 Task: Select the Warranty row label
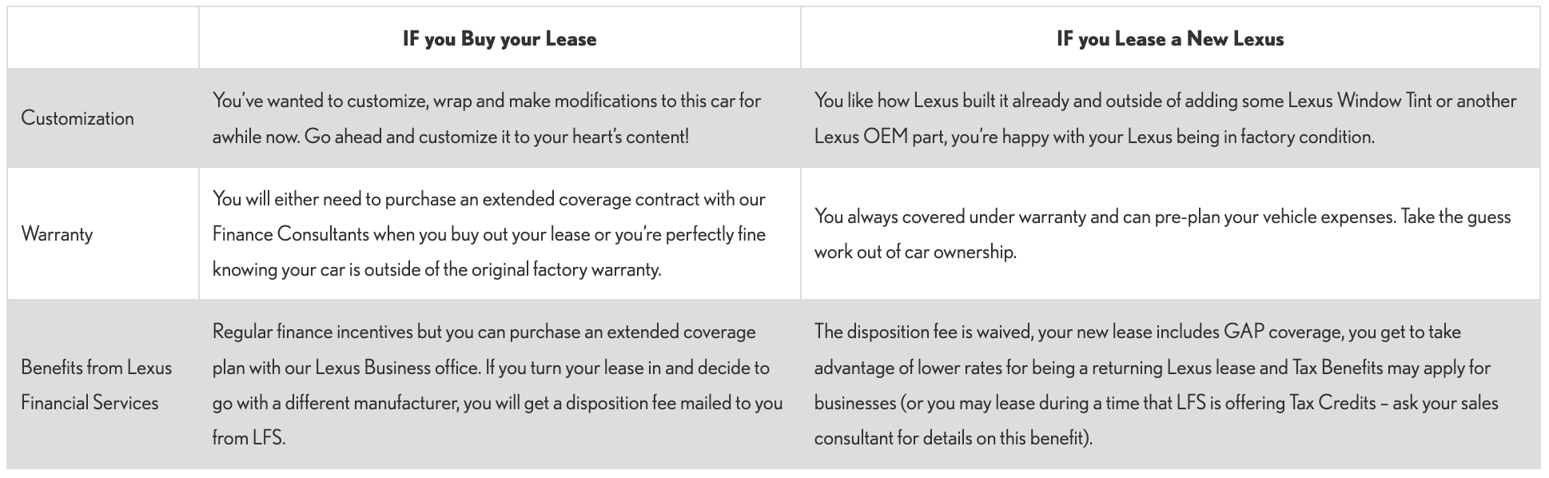(x=57, y=234)
